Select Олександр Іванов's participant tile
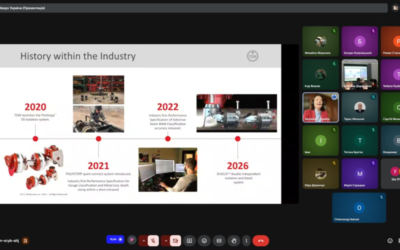Screen dimensions: 400x250 358,207
